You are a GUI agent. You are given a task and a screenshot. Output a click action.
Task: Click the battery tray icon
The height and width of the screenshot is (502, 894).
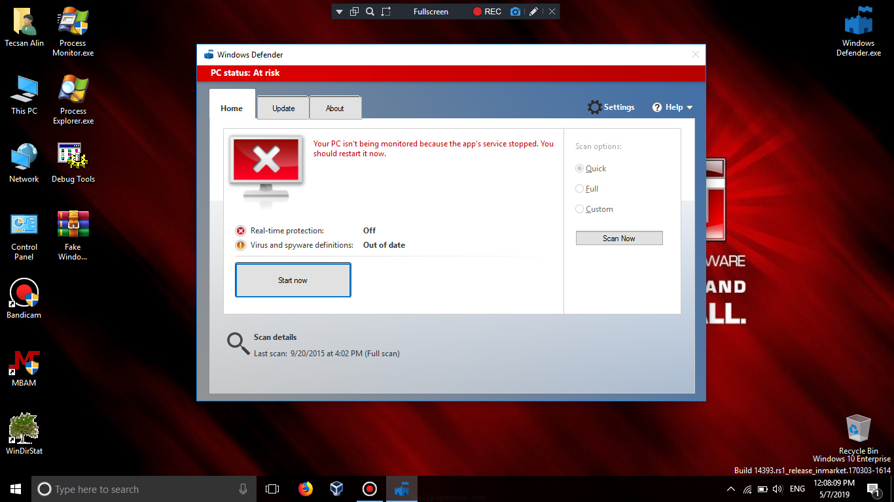tap(762, 489)
